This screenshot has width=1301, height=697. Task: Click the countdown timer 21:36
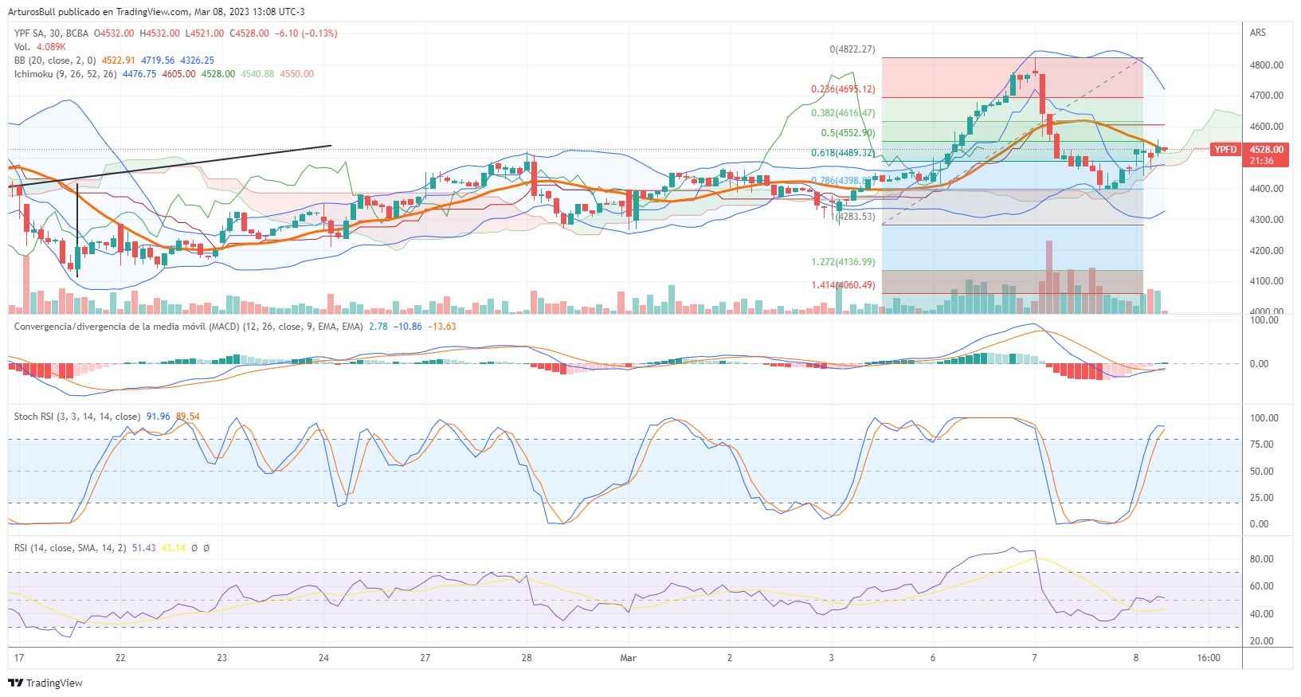pyautogui.click(x=1261, y=161)
